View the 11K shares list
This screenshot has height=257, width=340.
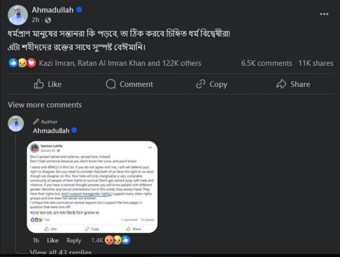coord(316,63)
